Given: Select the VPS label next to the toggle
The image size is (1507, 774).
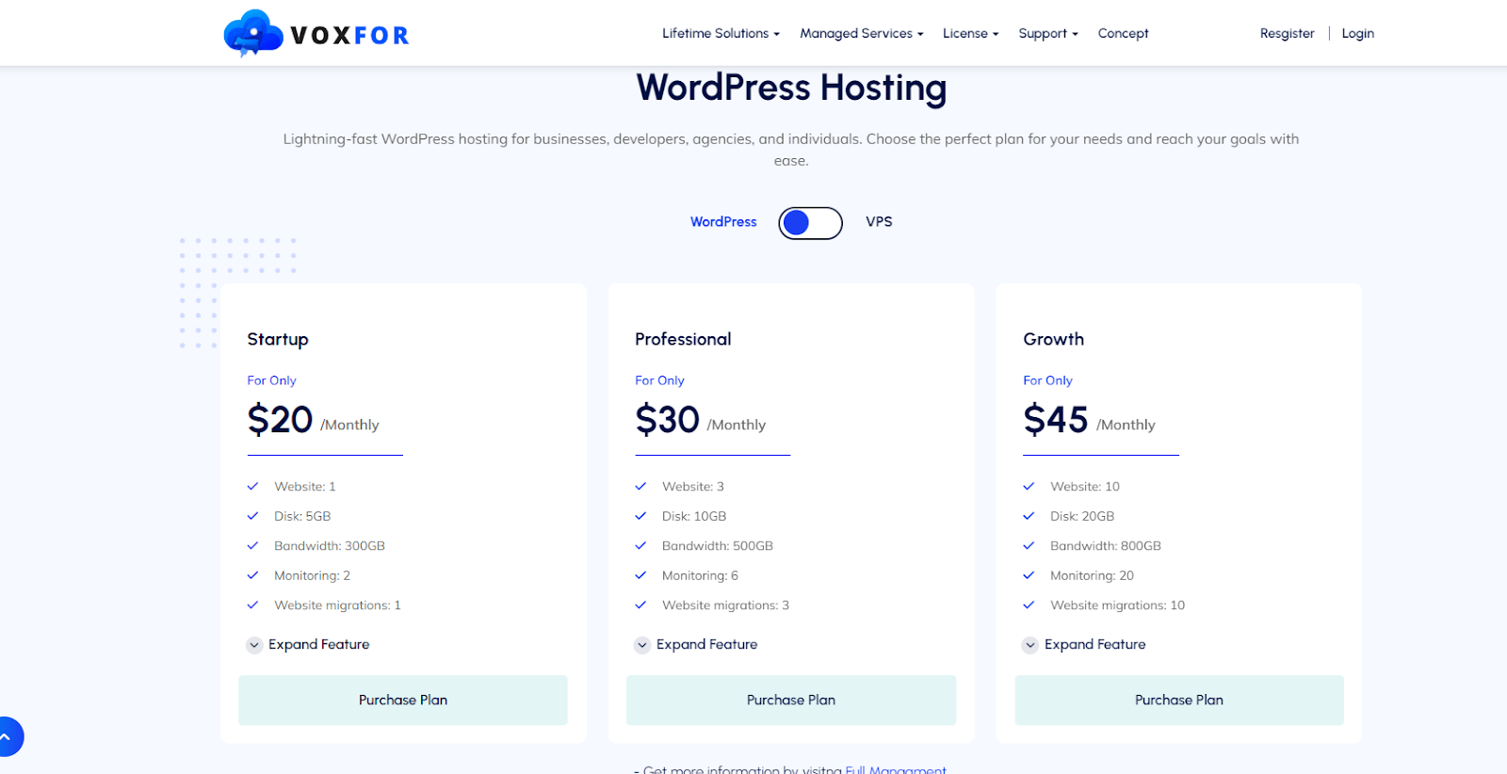Looking at the screenshot, I should pyautogui.click(x=879, y=222).
